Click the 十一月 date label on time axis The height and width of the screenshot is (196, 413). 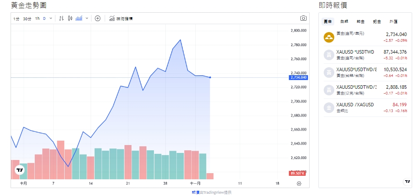[196, 183]
